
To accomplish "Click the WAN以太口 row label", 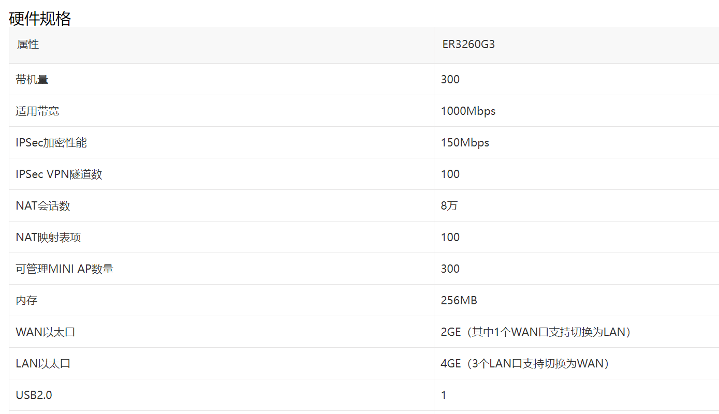I will (46, 332).
